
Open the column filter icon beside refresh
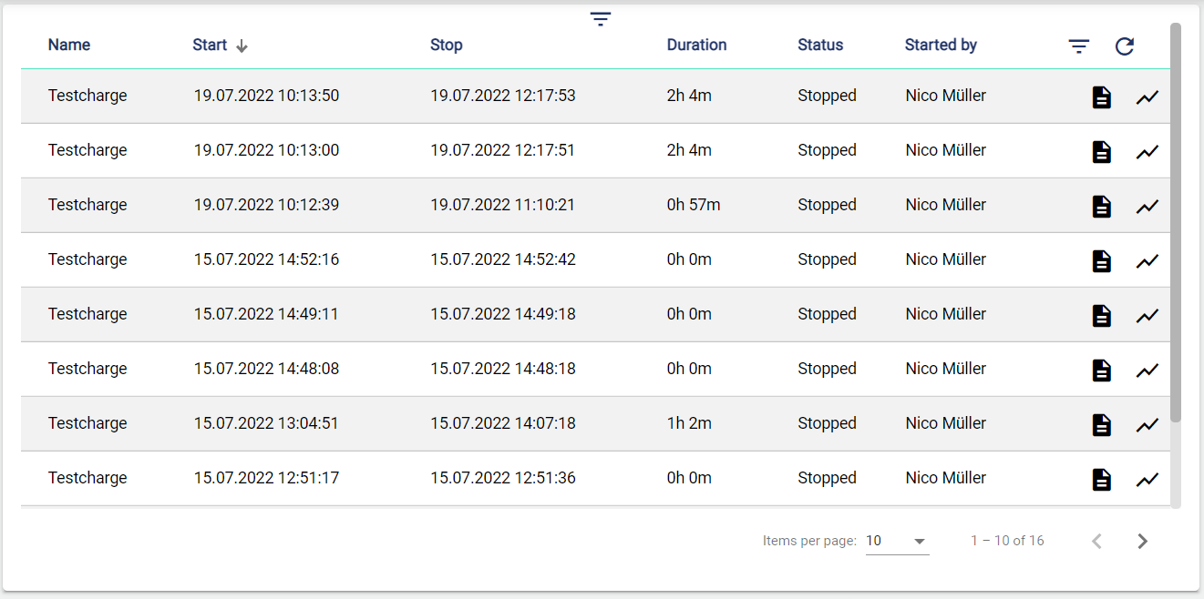tap(1078, 46)
